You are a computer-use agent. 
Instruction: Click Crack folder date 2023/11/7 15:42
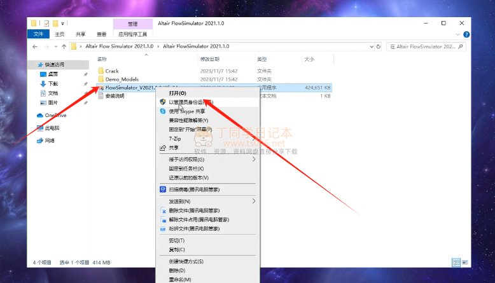coord(219,71)
